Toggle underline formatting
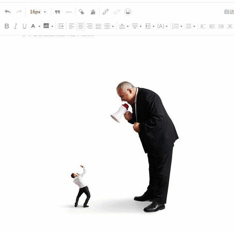This screenshot has height=231, width=234. click(x=24, y=26)
